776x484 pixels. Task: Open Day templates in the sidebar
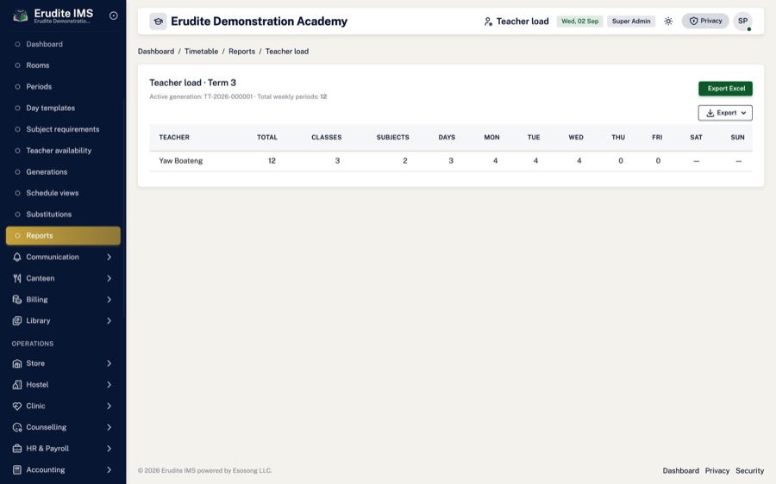[x=63, y=108]
